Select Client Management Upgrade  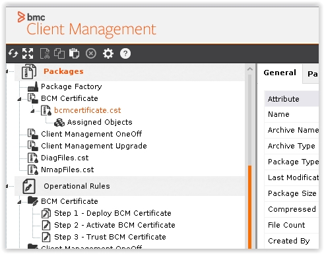(x=94, y=146)
